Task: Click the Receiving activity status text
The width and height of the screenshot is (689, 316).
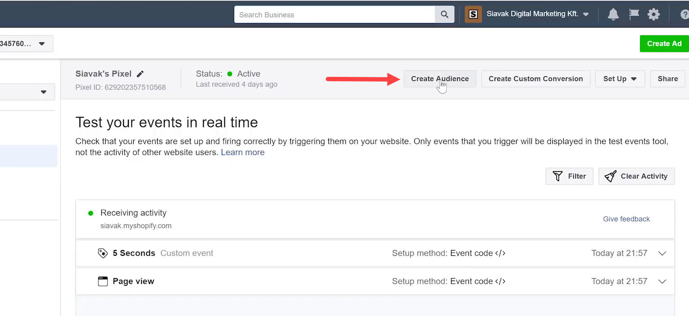Action: click(133, 213)
